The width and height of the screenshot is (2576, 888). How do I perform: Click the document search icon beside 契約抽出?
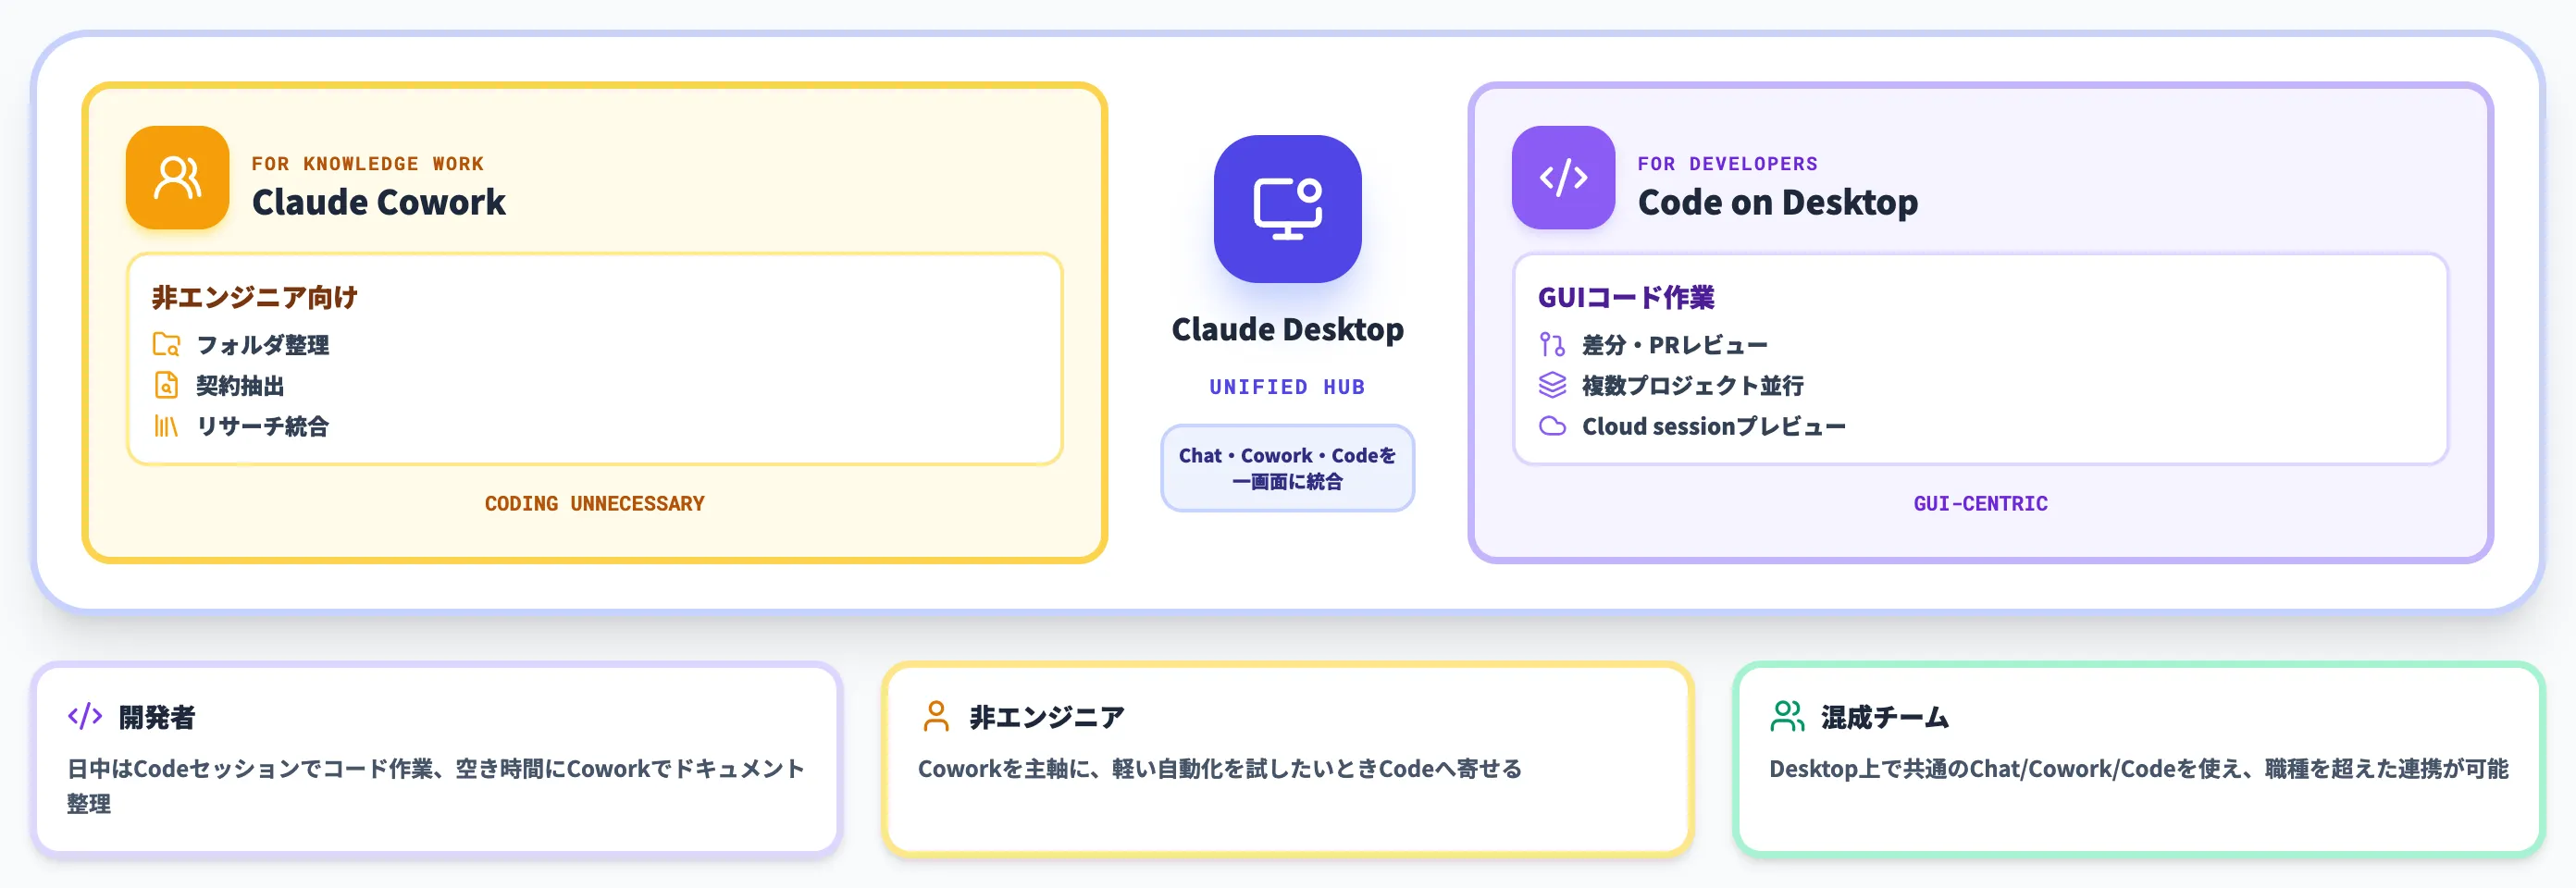(x=166, y=385)
